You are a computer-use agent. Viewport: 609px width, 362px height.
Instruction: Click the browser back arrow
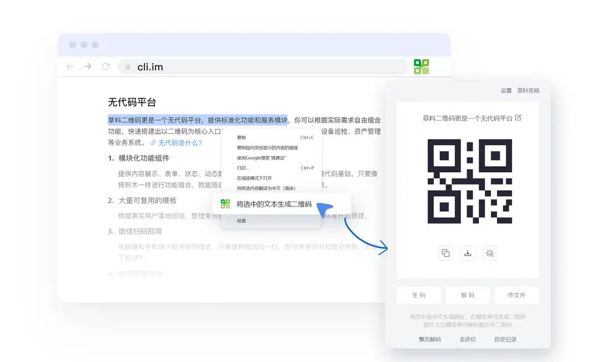pyautogui.click(x=70, y=67)
